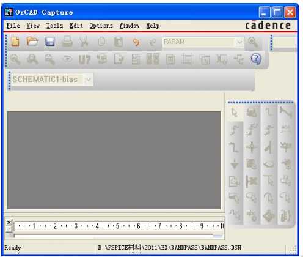Viewport: 303px width, 257px height.
Task: Open the Window menu
Action: 130,26
